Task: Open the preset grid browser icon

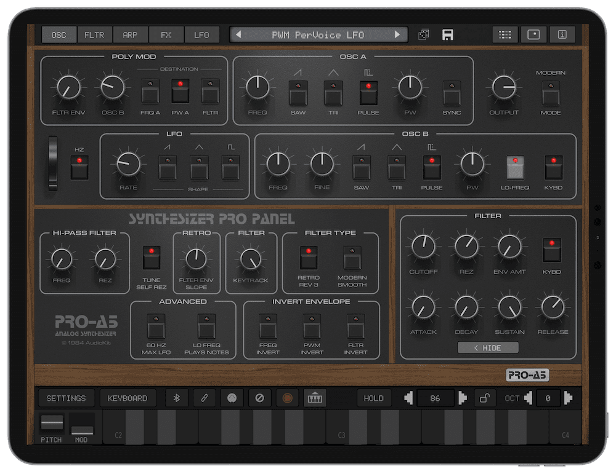Action: click(505, 35)
